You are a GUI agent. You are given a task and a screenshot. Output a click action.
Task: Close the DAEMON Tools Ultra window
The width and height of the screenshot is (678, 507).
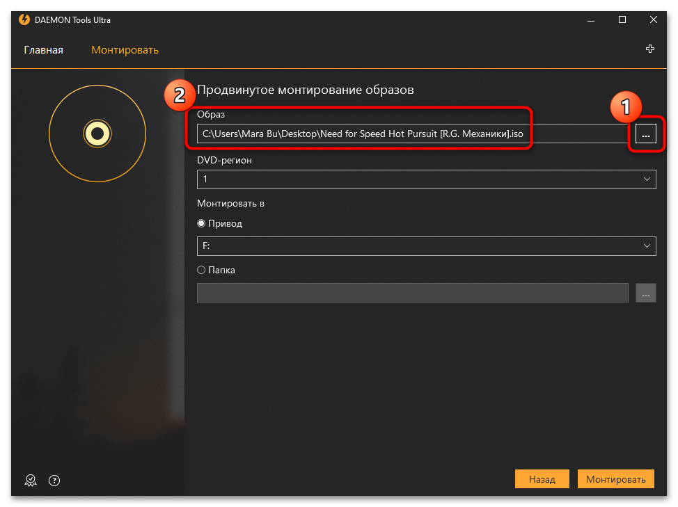point(654,20)
